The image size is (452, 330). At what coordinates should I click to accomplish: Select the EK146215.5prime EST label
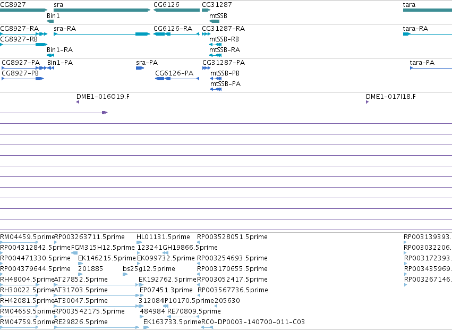tap(107, 258)
